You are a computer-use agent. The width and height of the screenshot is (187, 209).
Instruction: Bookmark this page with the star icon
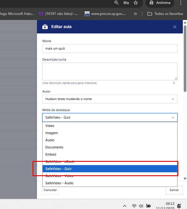pos(136,3)
